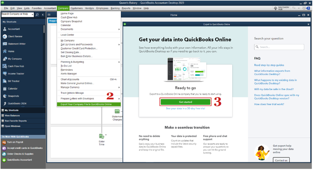Image resolution: width=313 pixels, height=170 pixels.
Task: Open the Enter Time dropdown arrow
Action: (x=106, y=135)
